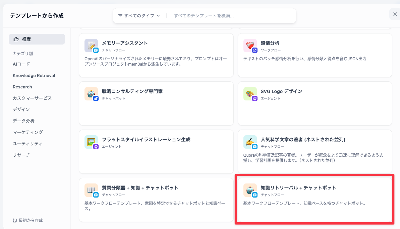Choose the カスタマーサービス category
The image size is (400, 229).
(32, 98)
